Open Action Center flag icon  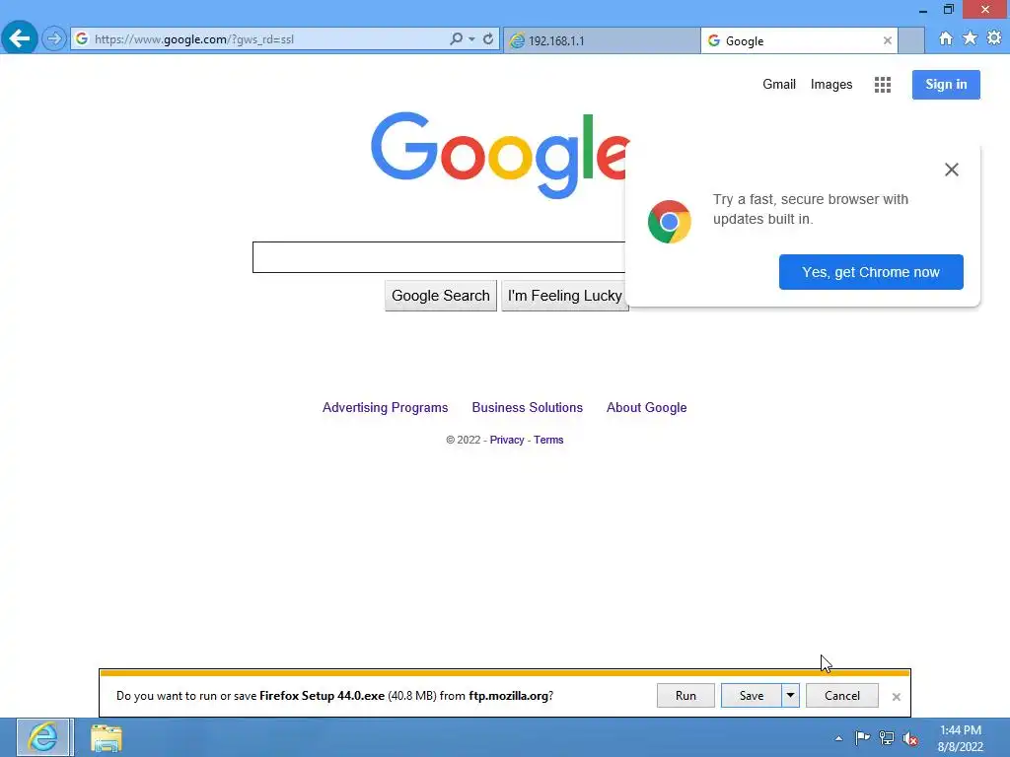click(862, 737)
